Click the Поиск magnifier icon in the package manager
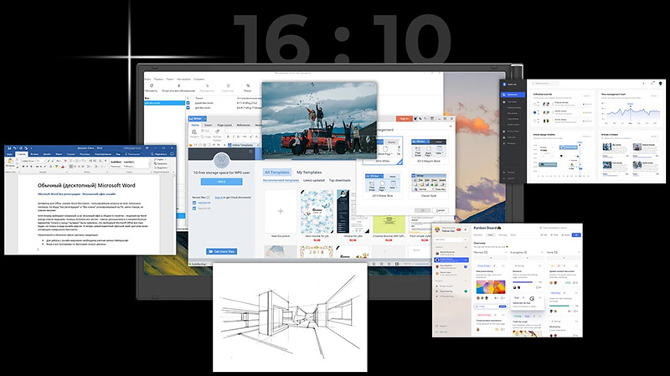Viewport: 670px width, 376px height. tap(247, 86)
